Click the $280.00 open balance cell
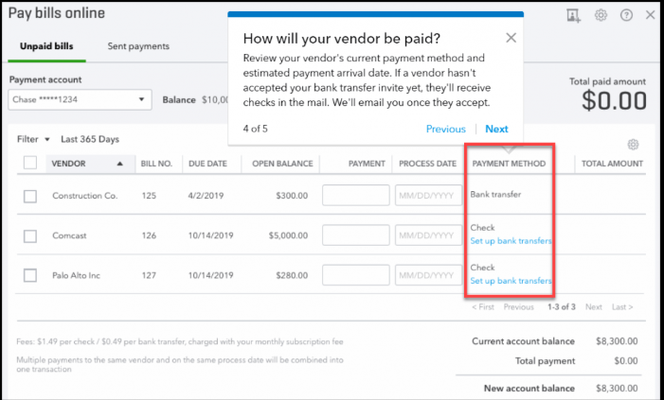This screenshot has height=400, width=664. tap(292, 275)
